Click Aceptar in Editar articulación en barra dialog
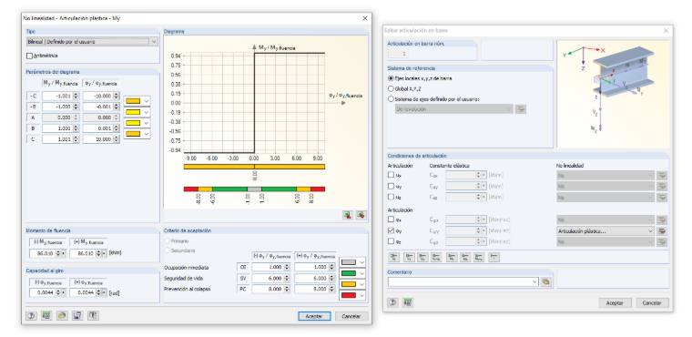Viewport: 692px width, 337px height. (616, 303)
